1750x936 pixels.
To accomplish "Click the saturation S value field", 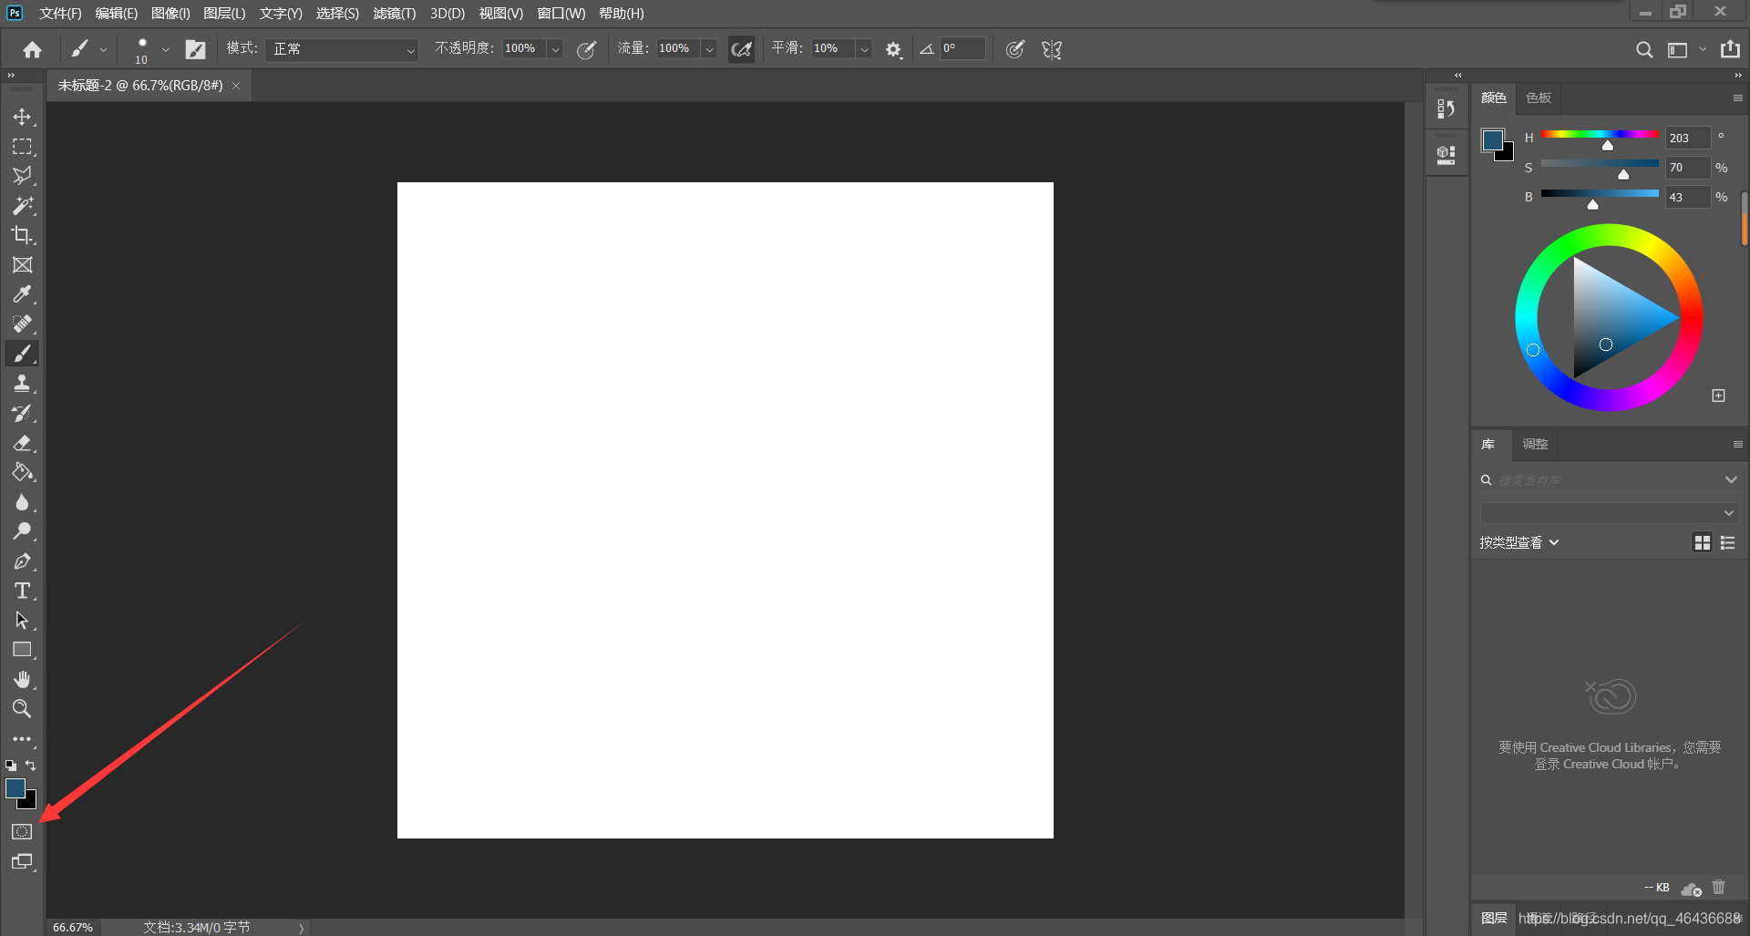I will click(x=1688, y=168).
